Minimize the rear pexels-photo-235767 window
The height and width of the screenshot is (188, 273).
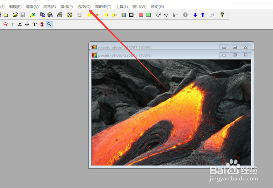224,47
